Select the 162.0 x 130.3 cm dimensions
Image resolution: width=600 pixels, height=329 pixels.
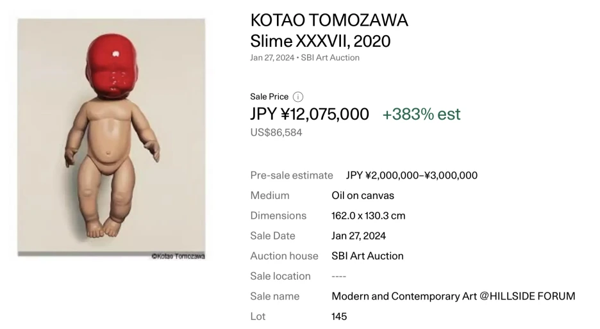point(369,216)
